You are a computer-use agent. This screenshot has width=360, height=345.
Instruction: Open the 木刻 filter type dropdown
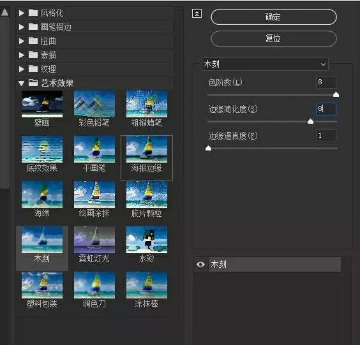point(265,64)
